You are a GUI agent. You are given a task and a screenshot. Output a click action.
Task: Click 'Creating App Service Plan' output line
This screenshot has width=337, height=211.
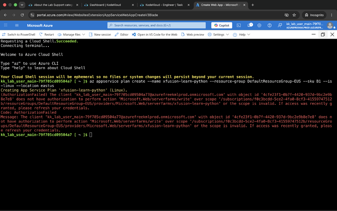(x=64, y=90)
